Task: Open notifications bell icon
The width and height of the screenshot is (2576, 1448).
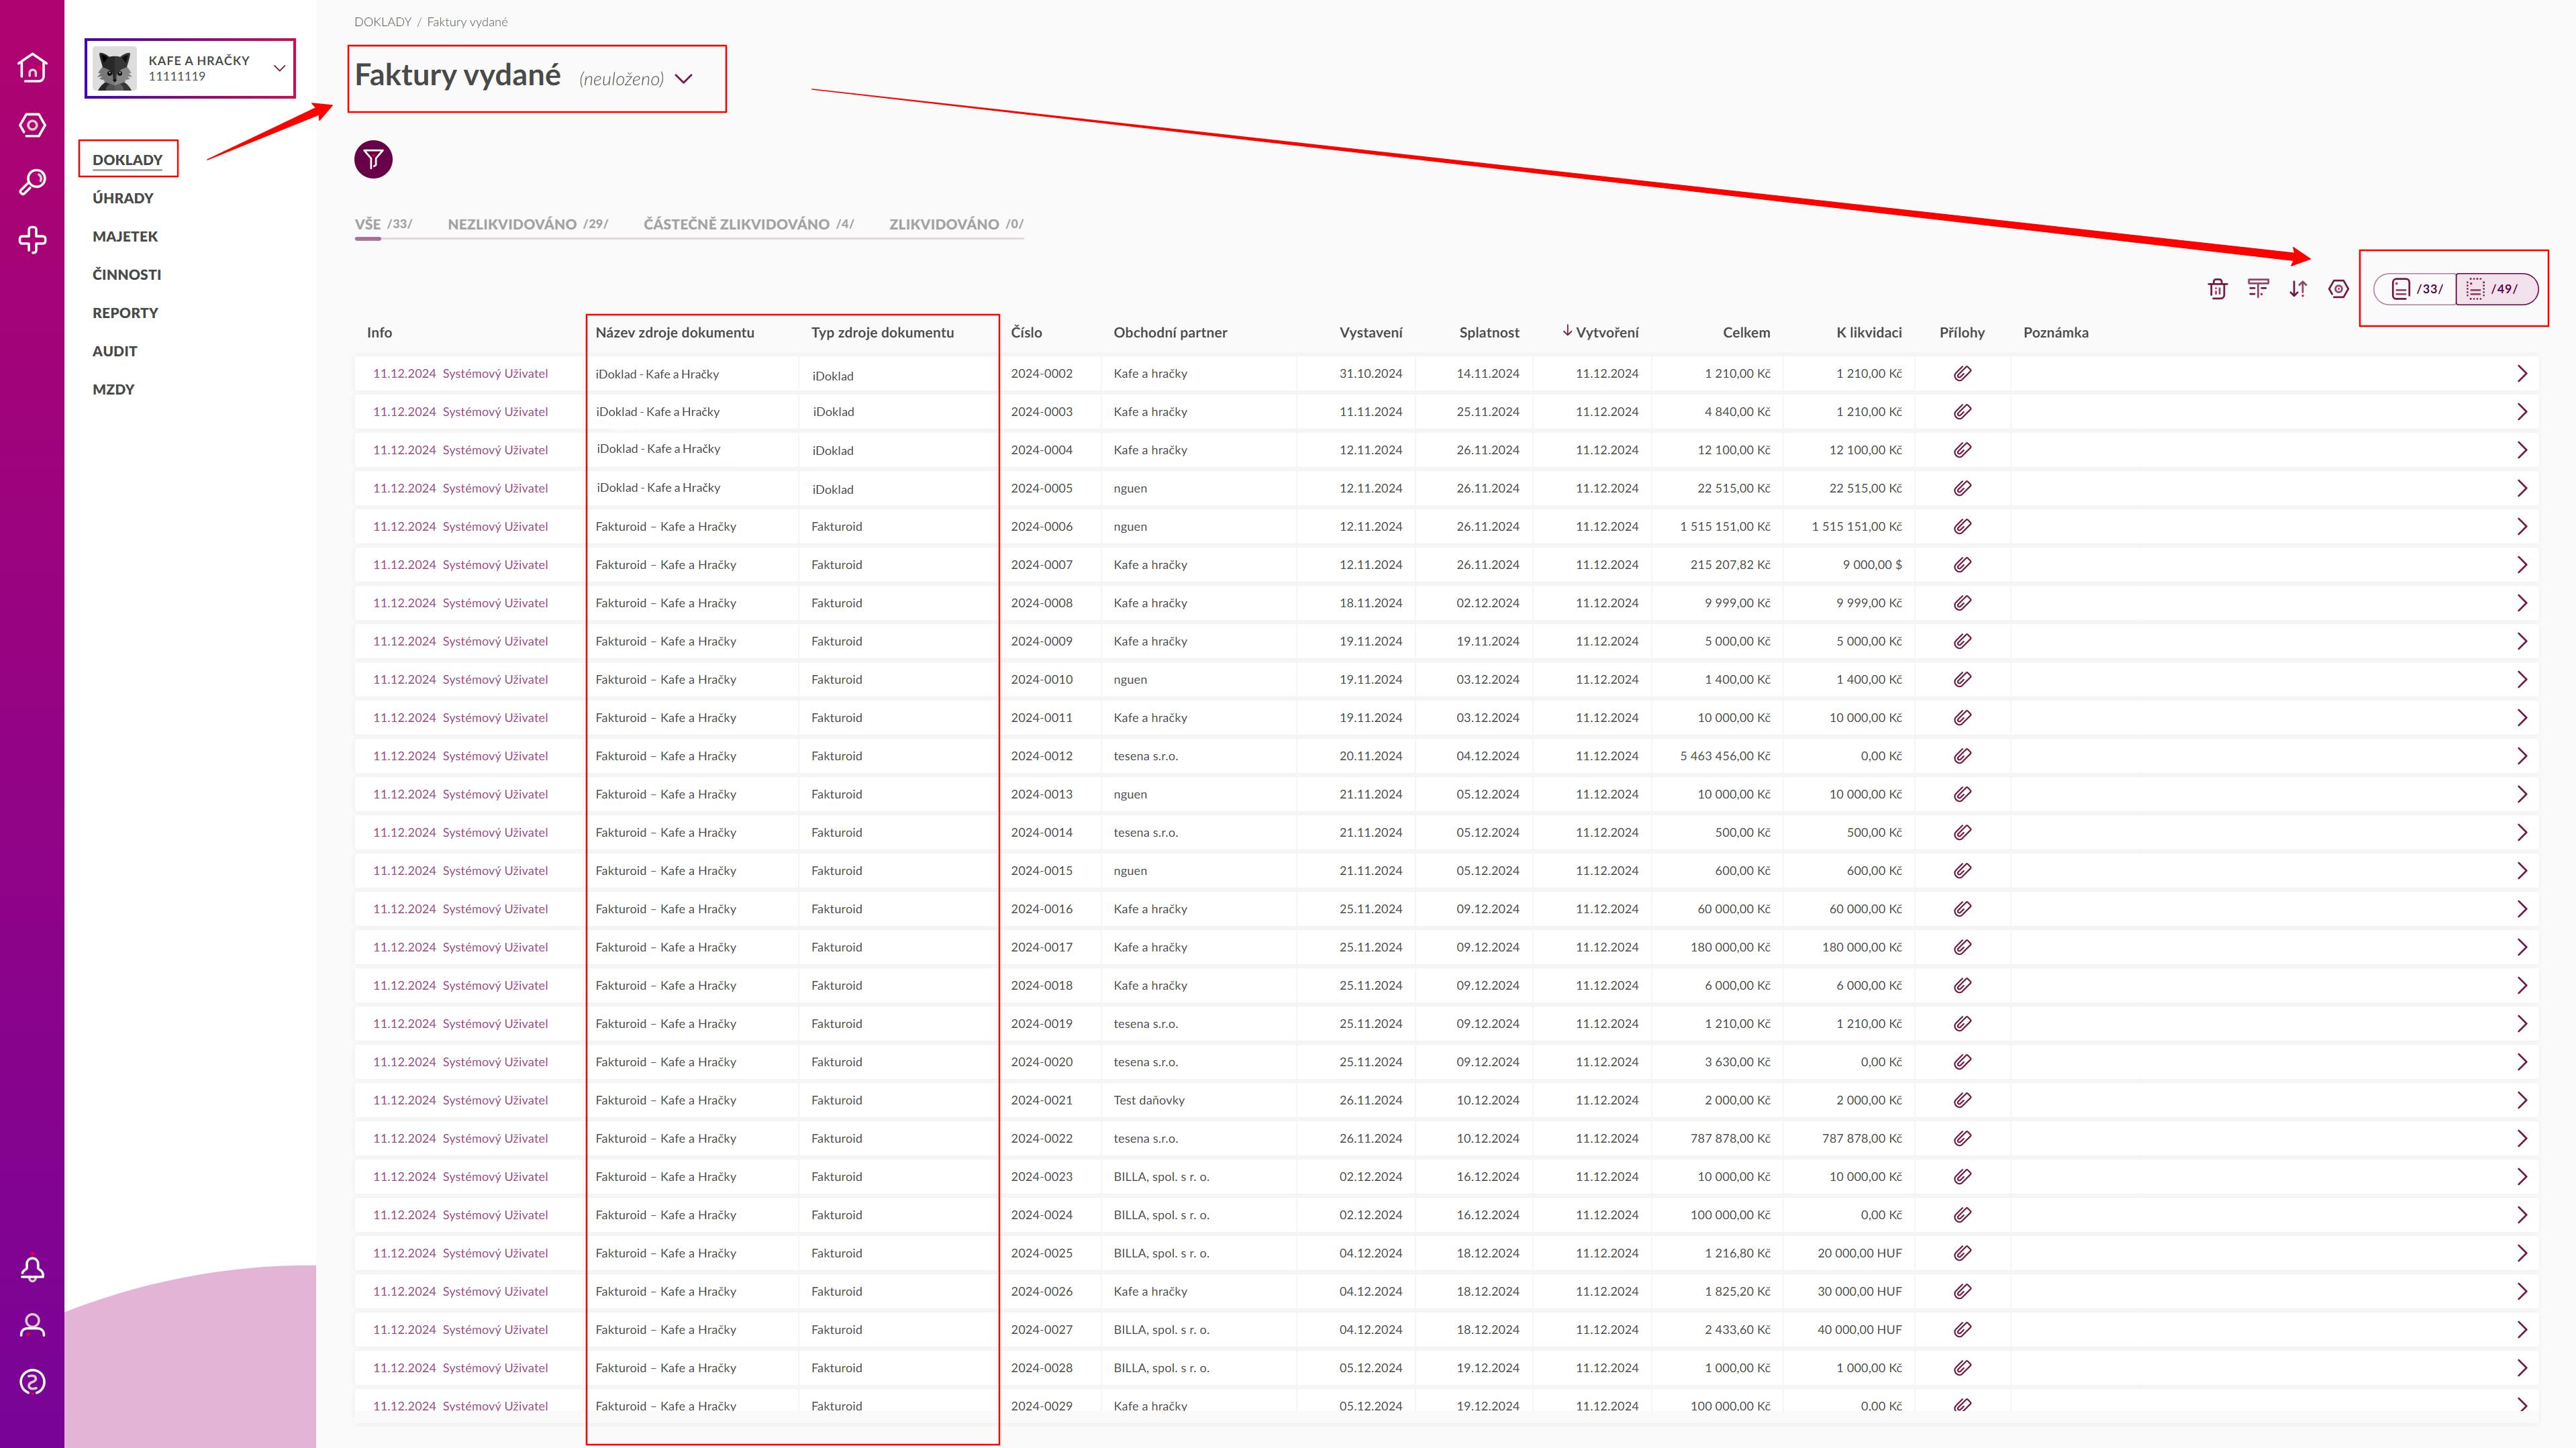Action: [32, 1269]
